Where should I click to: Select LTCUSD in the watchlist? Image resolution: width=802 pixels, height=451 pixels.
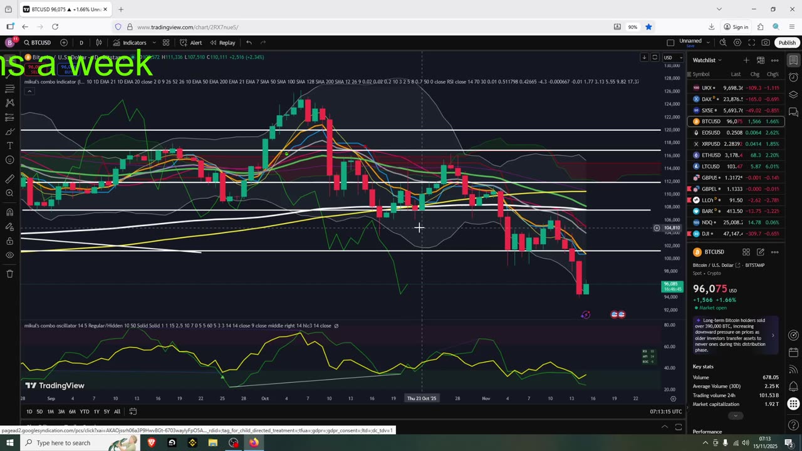tap(736, 167)
